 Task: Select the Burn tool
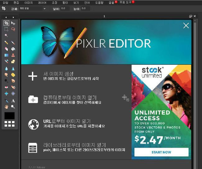[13, 81]
